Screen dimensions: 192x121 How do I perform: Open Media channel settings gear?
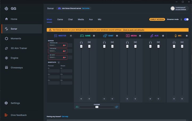pos(140,36)
